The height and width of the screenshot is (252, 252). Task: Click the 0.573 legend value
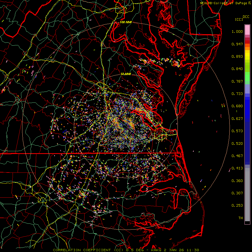click(x=237, y=131)
